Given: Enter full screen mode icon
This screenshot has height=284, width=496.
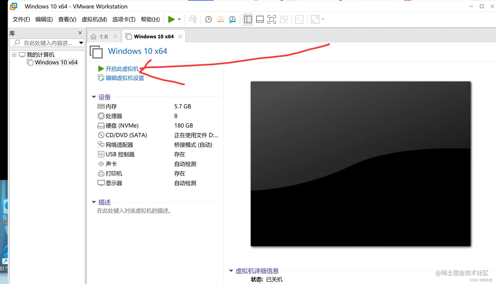Looking at the screenshot, I should click(272, 19).
